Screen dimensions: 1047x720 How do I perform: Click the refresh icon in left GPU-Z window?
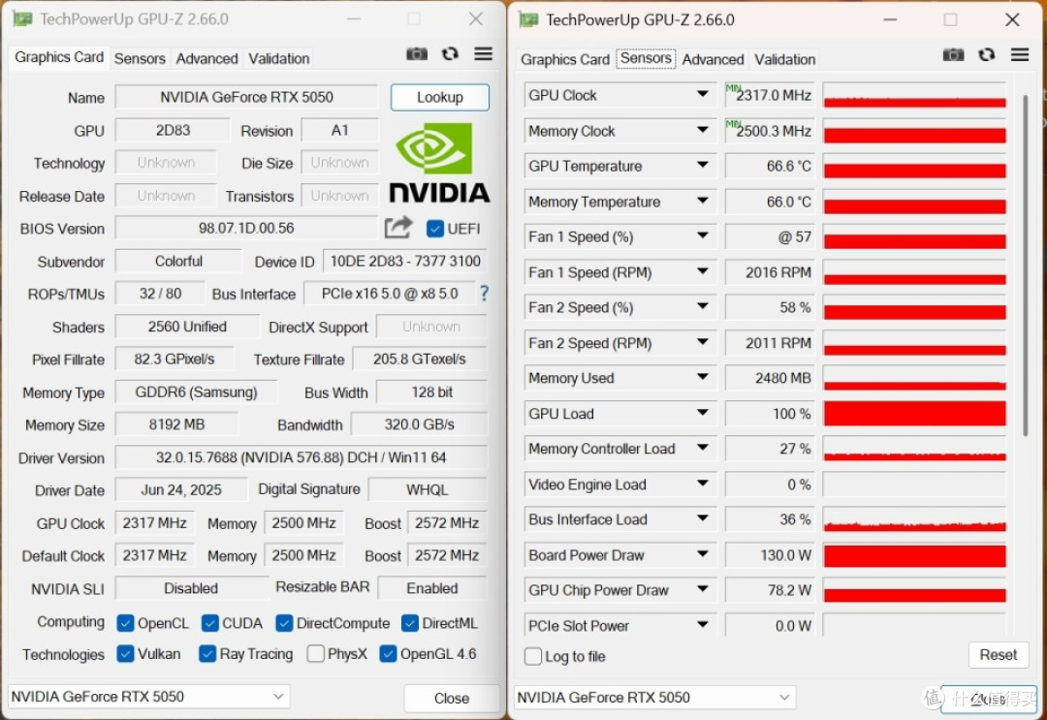[x=450, y=54]
